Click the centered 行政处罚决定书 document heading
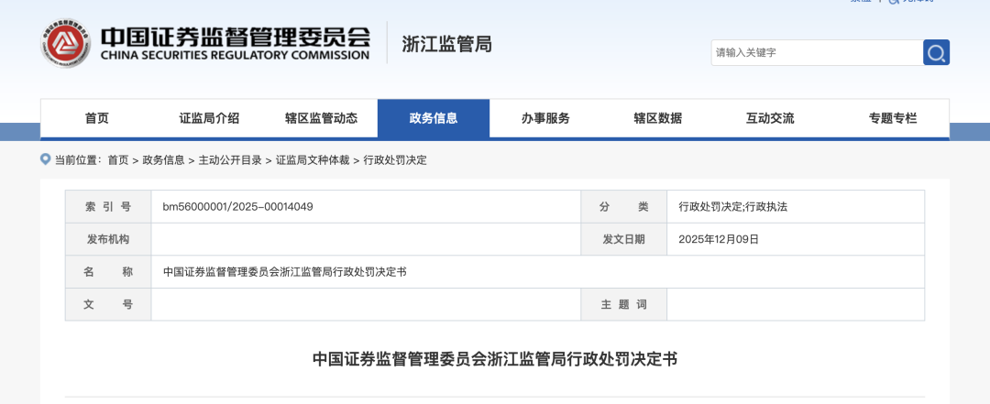Screen dimensions: 990x404 (495, 359)
